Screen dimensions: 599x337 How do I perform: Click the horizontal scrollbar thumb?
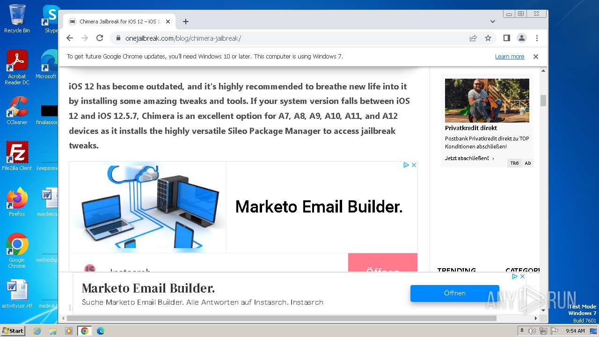coord(281,318)
